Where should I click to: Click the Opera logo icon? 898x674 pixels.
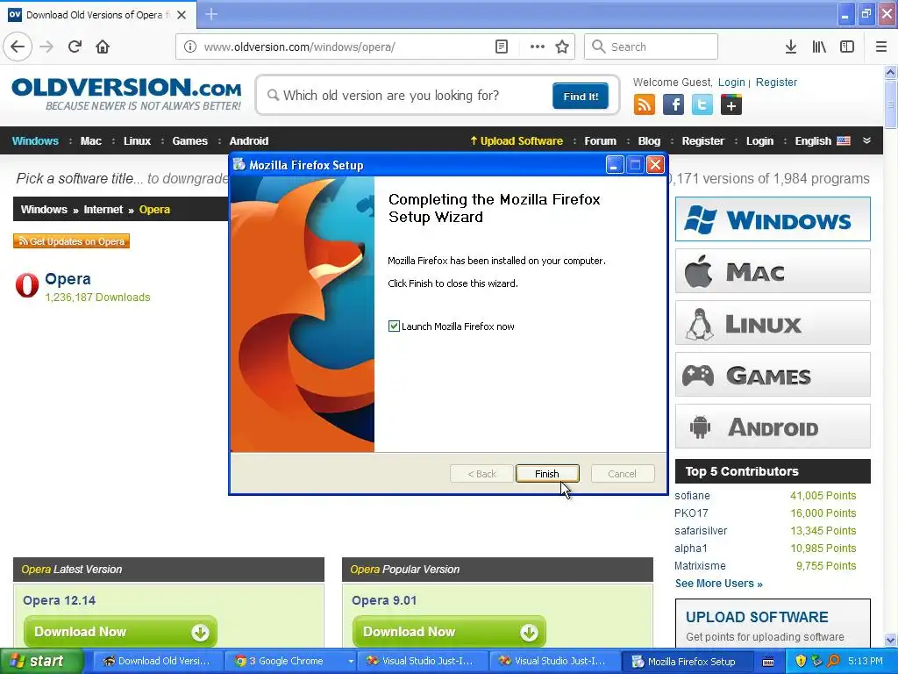(x=27, y=285)
